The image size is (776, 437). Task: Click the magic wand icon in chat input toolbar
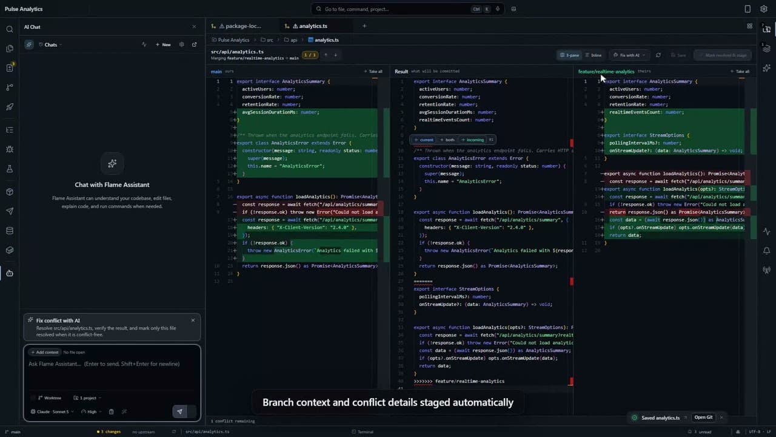pos(124,412)
